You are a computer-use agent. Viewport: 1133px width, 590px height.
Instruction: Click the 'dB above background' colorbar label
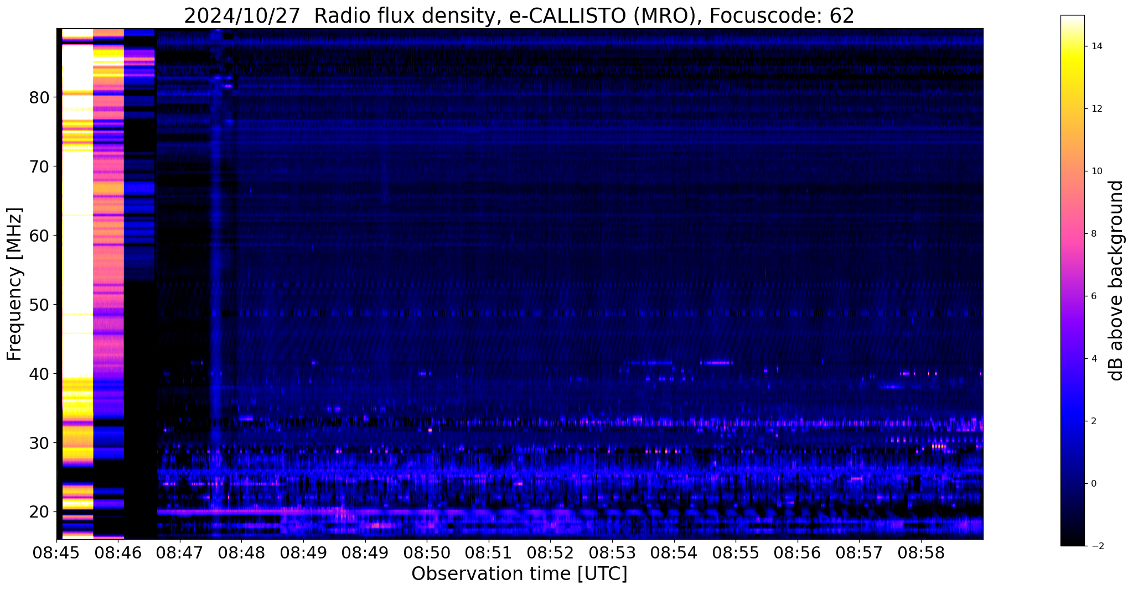1116,280
